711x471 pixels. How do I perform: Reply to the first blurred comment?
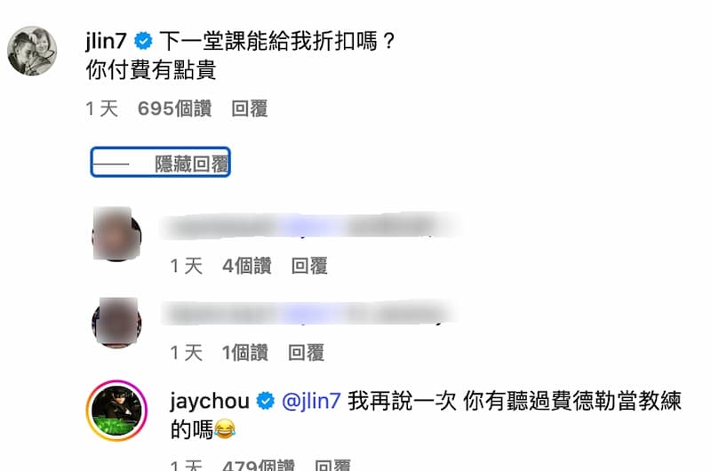click(x=309, y=266)
